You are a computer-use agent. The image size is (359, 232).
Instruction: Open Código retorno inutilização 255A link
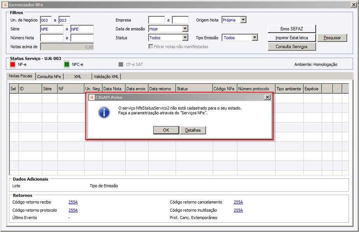pyautogui.click(x=238, y=210)
